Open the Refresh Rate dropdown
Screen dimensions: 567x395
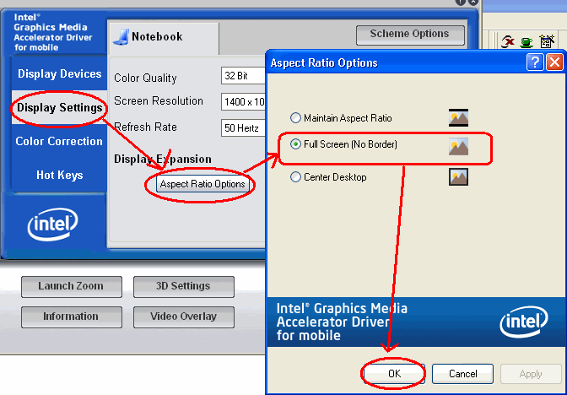(243, 127)
